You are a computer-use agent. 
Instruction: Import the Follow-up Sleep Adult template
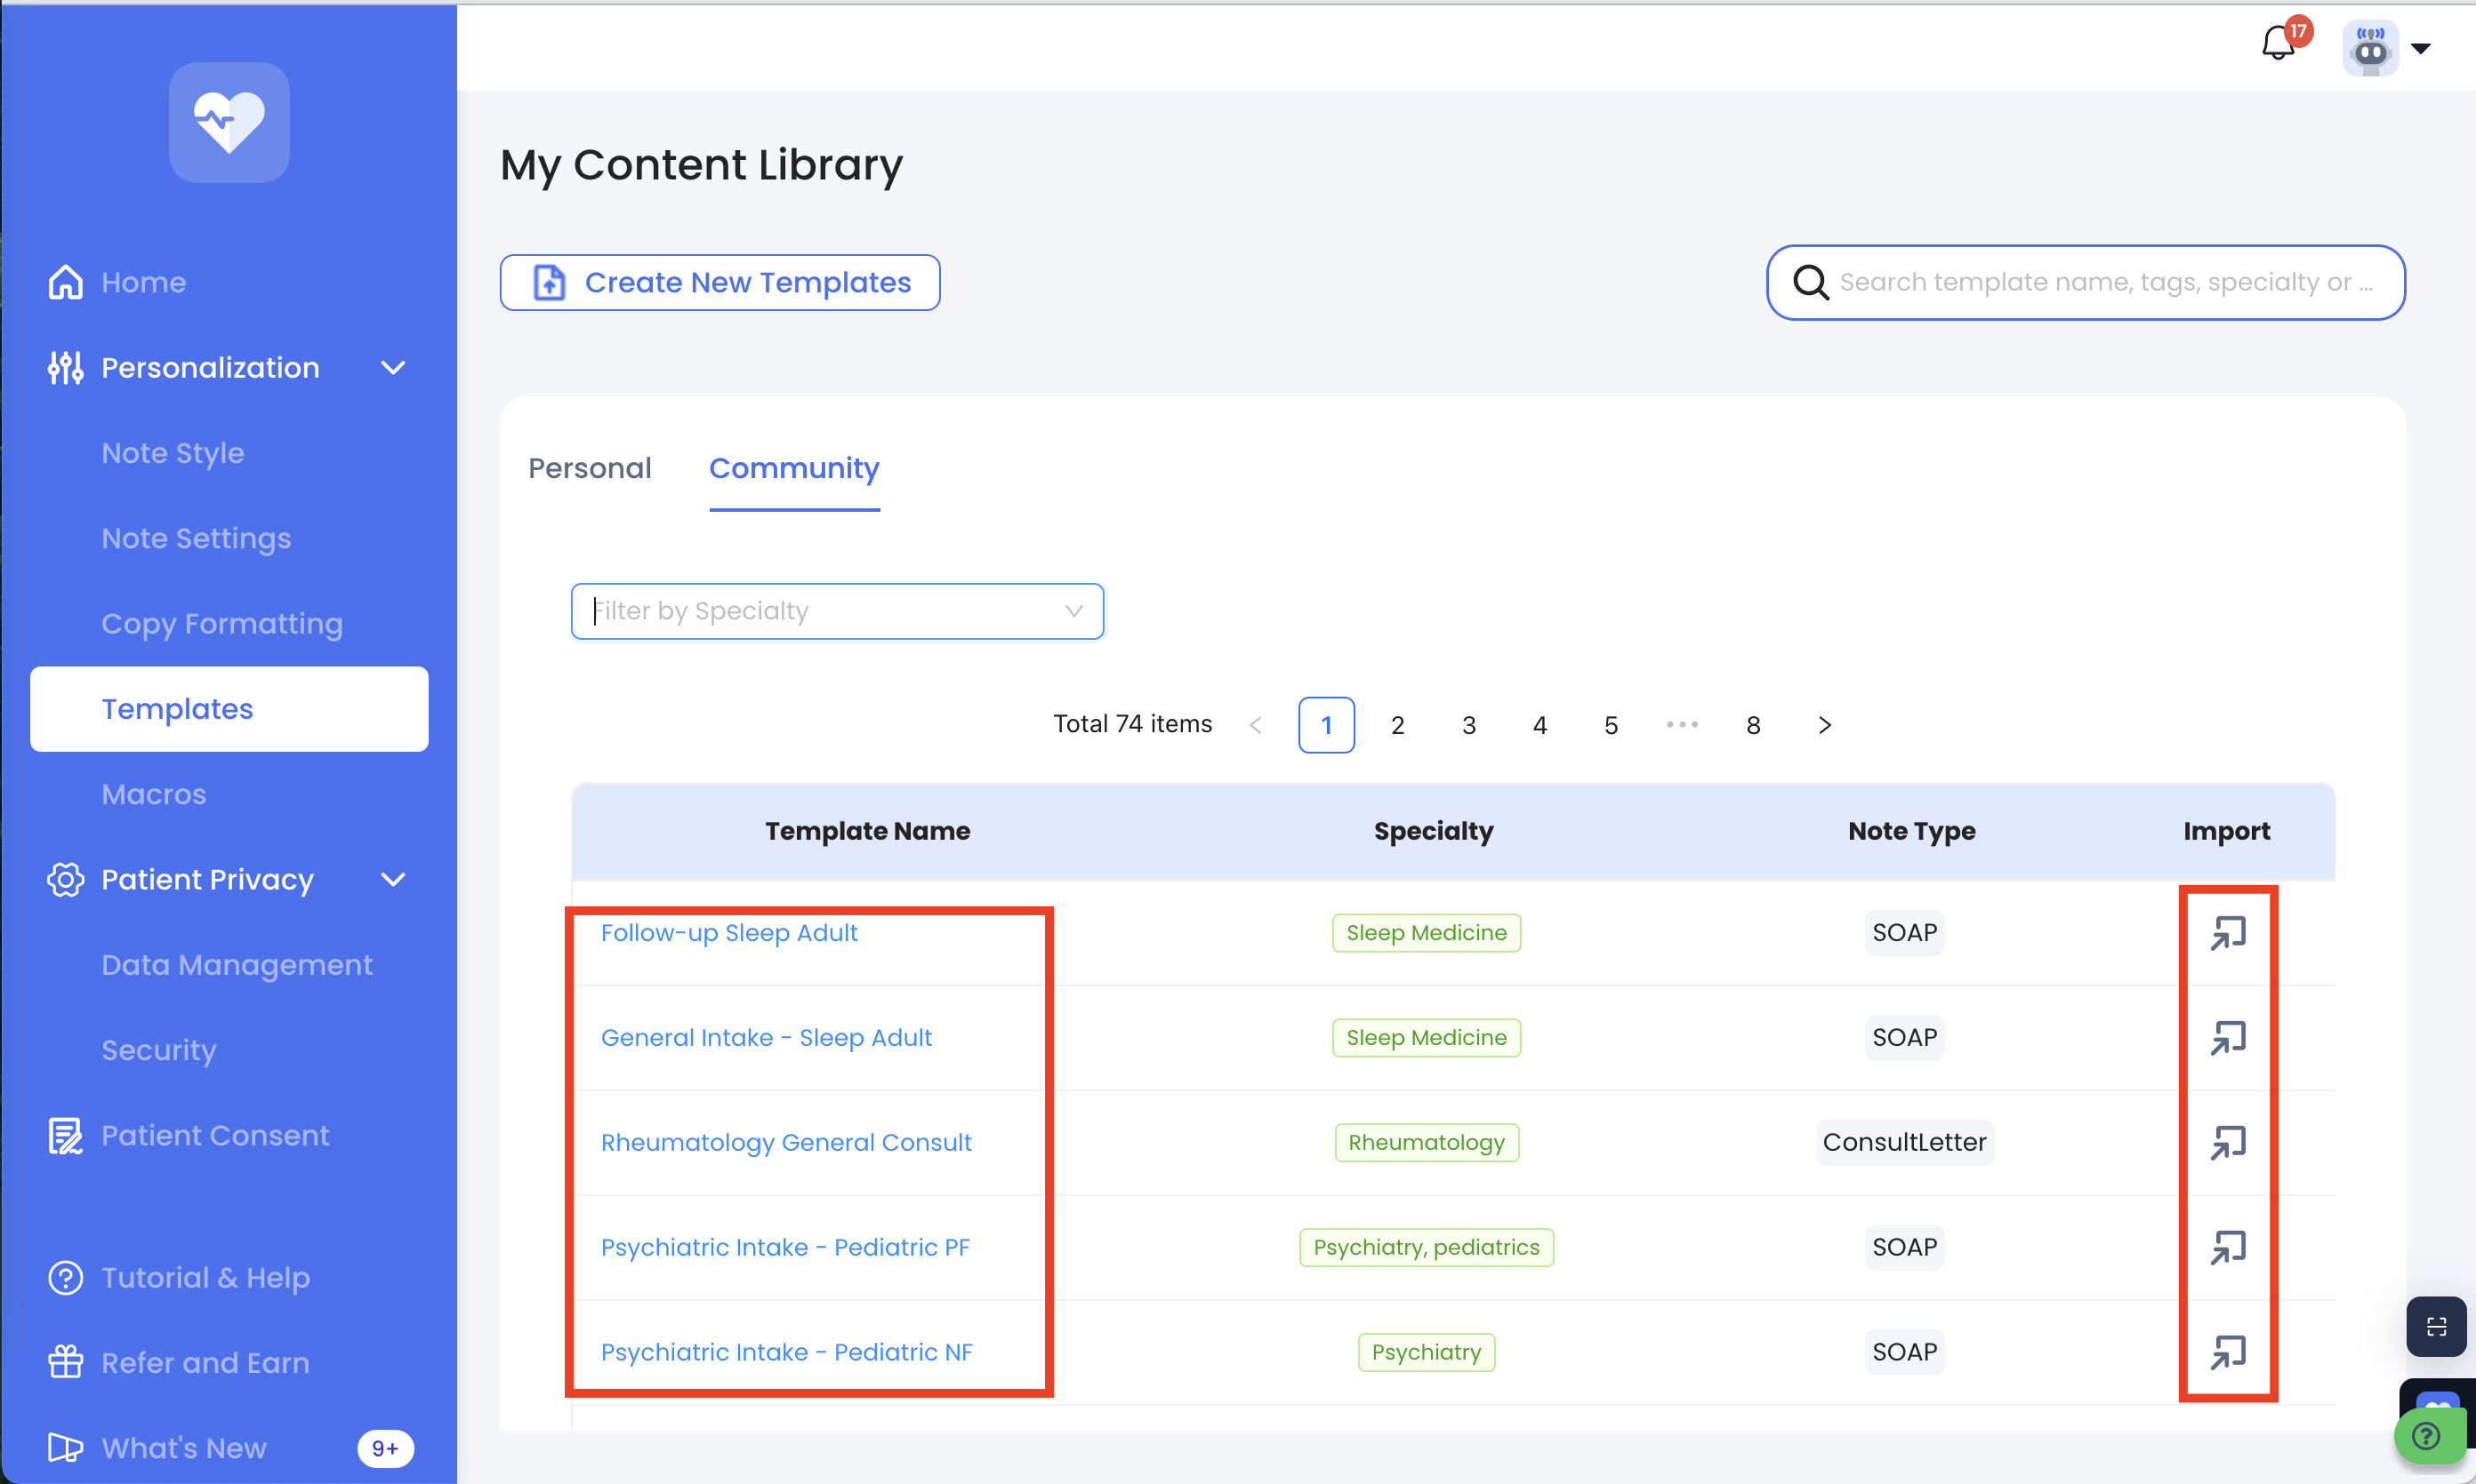point(2228,933)
